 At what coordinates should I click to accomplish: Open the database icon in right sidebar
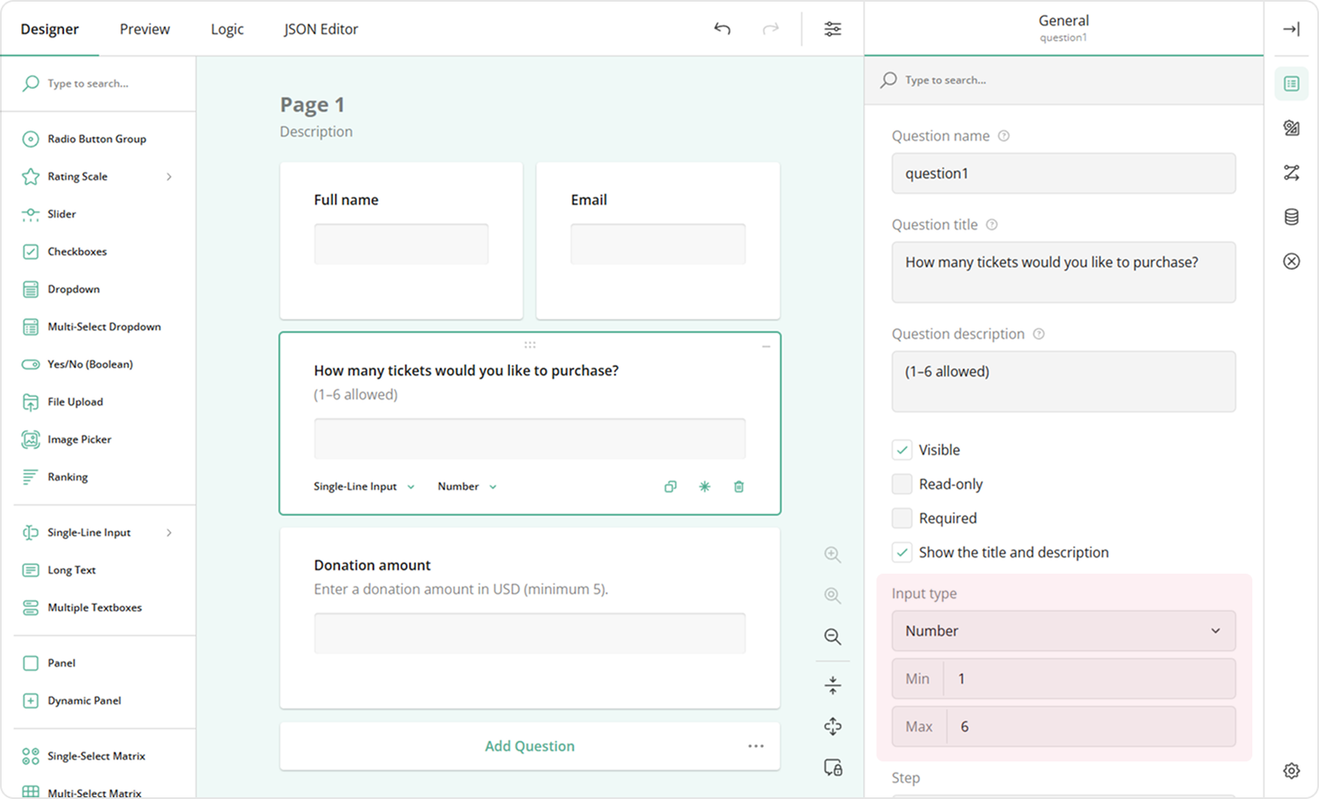pos(1291,217)
